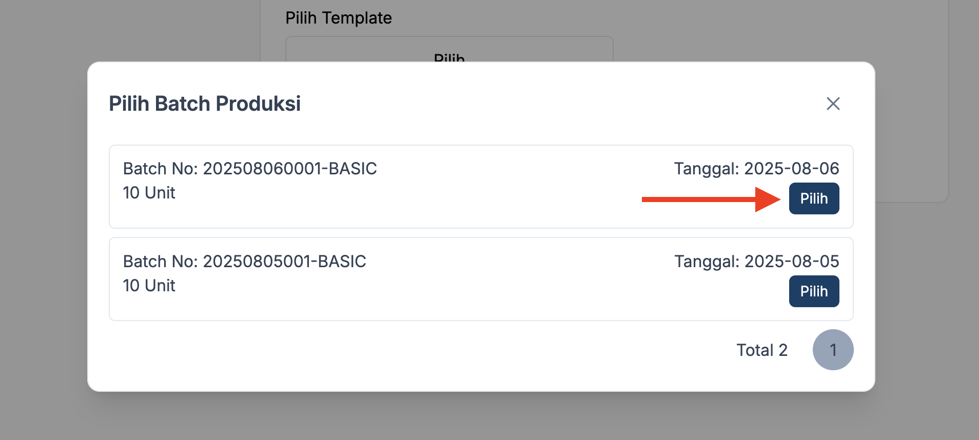Click the Tanggal 2025-08-05 date label
Viewport: 979px width, 440px height.
tap(756, 262)
